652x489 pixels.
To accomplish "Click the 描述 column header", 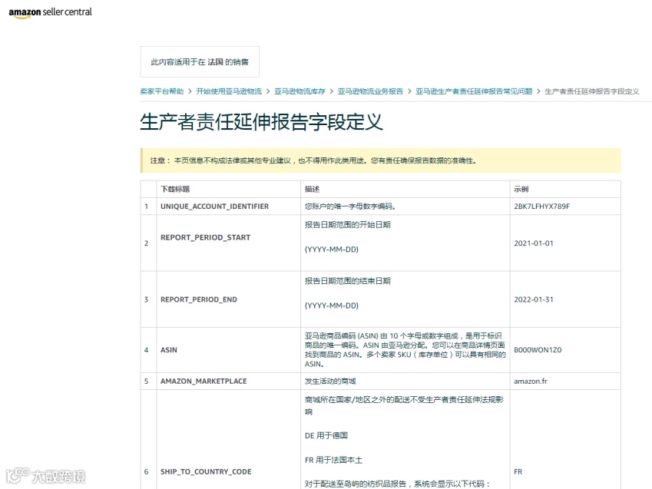I will (312, 189).
